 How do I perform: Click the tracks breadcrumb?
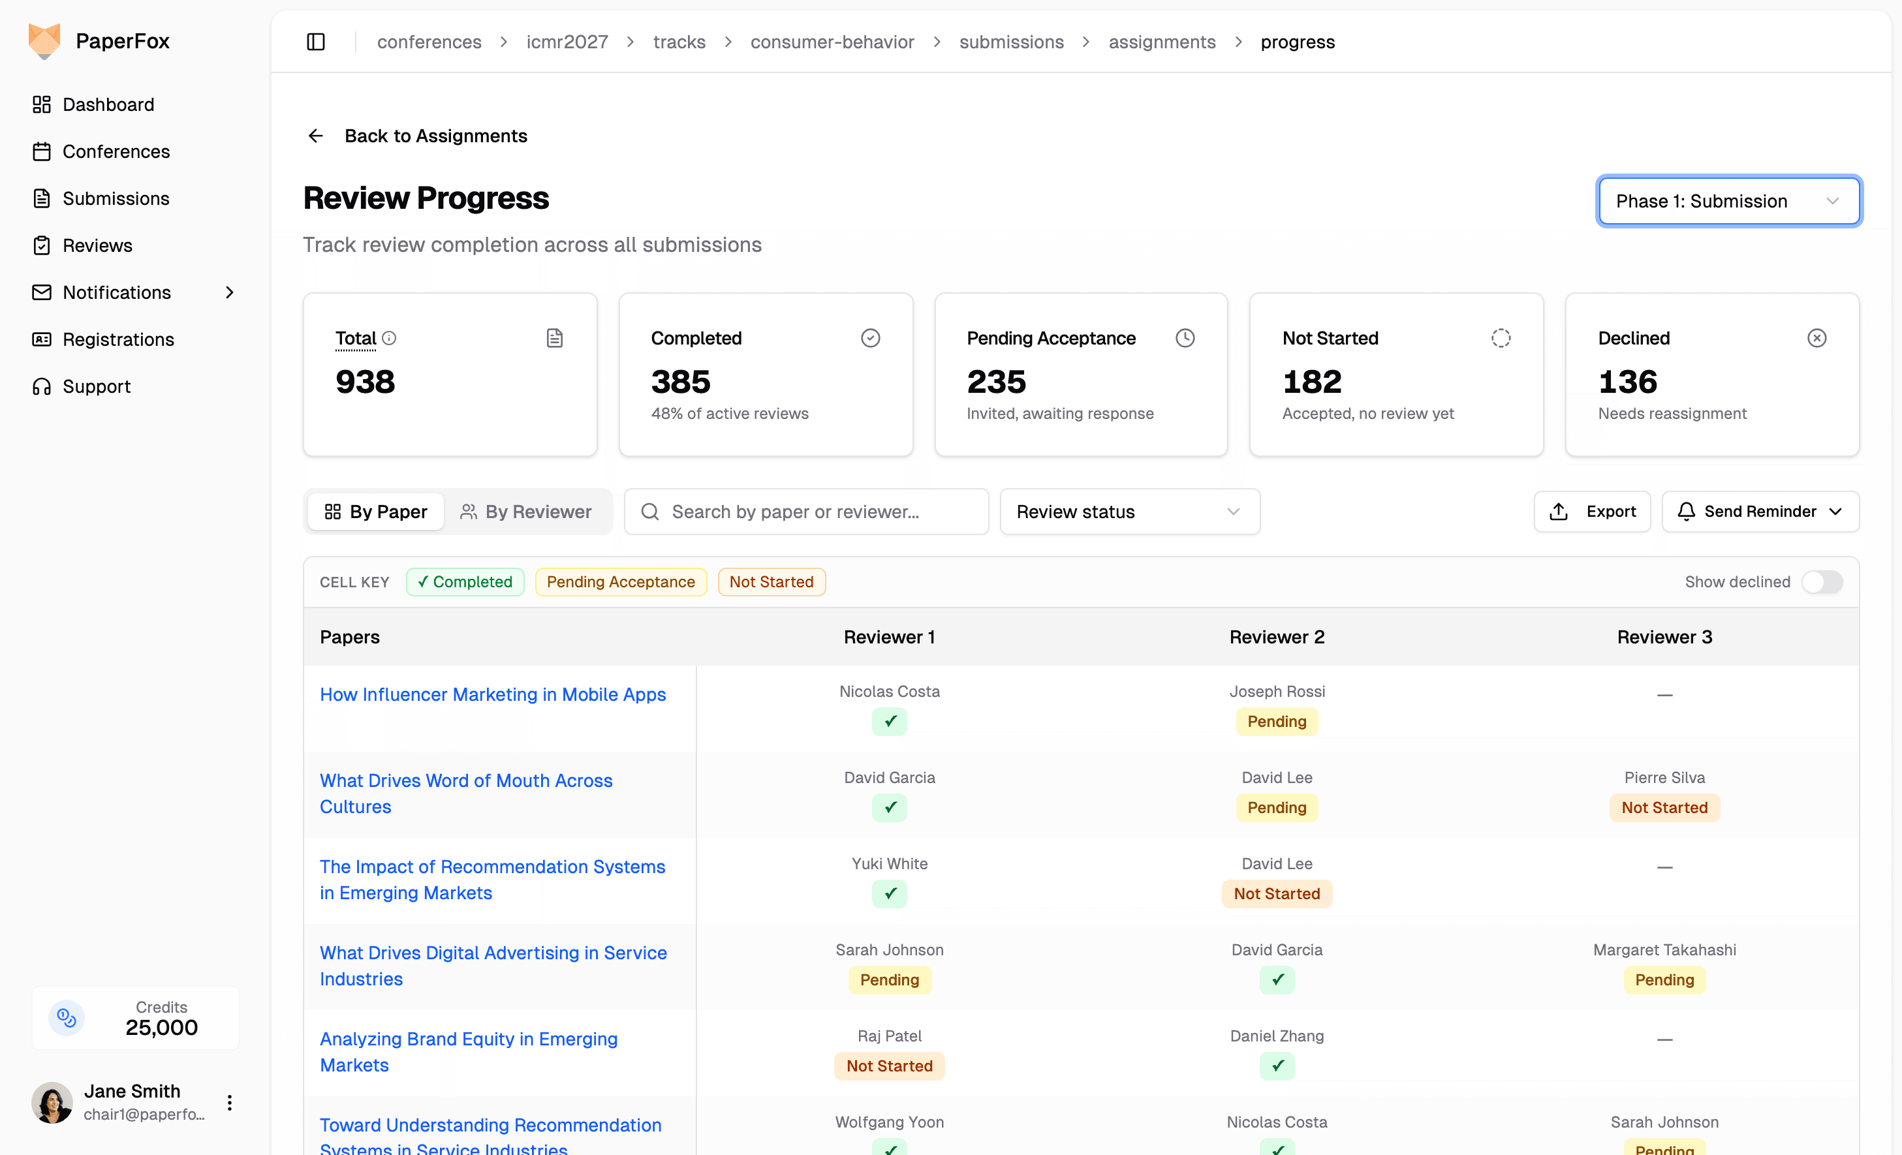(679, 42)
